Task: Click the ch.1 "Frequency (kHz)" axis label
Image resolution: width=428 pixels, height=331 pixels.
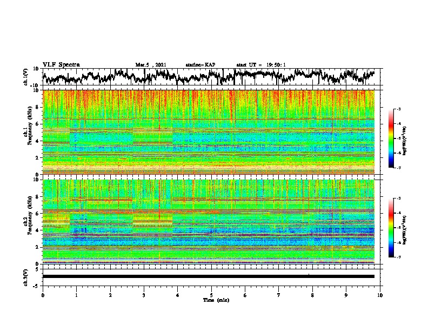Action: point(30,126)
